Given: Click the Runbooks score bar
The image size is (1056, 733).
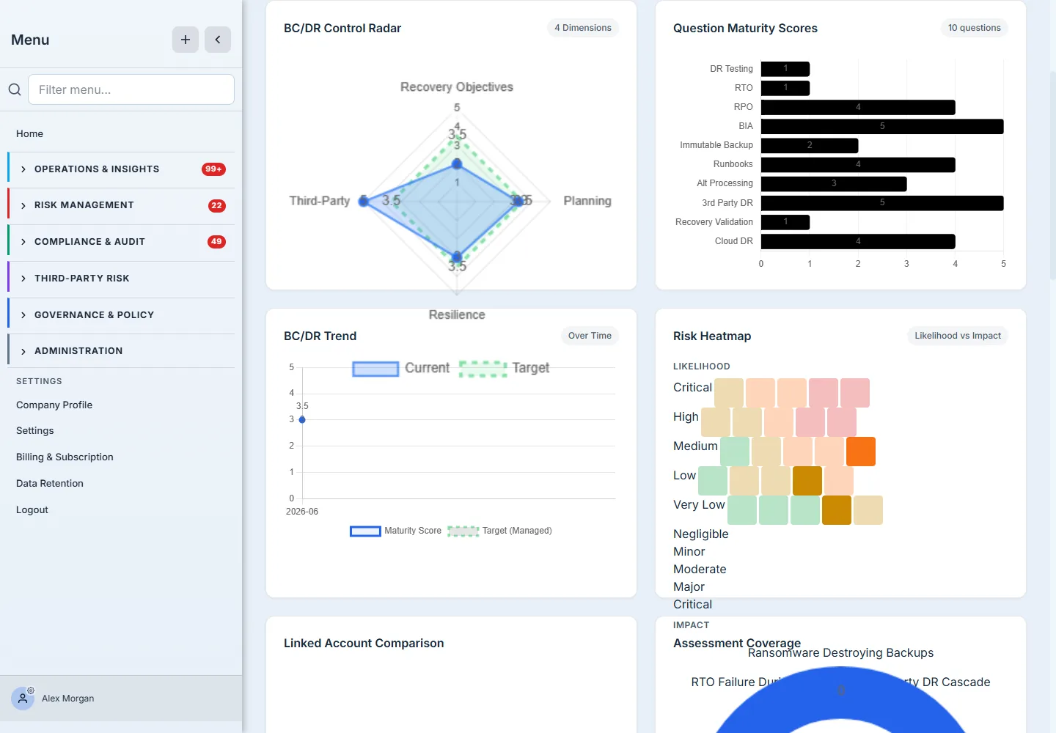Looking at the screenshot, I should point(858,165).
